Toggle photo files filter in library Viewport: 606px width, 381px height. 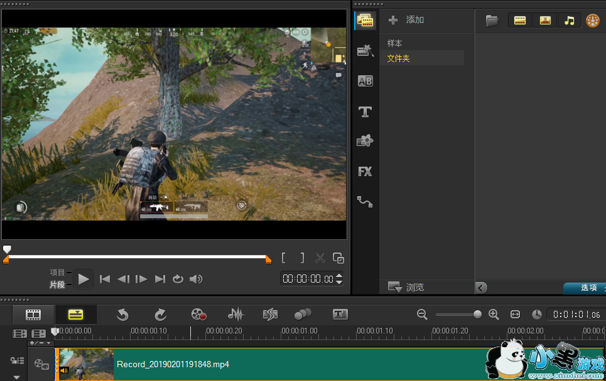coord(544,21)
